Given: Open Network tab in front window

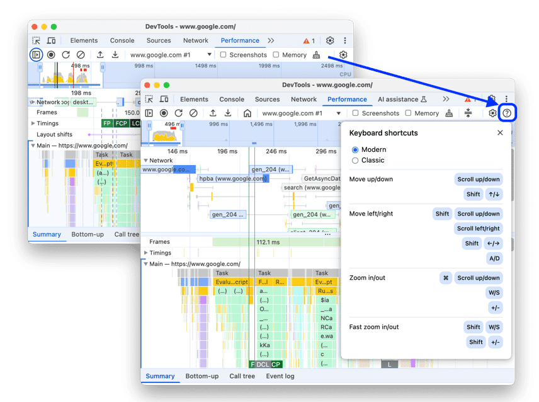Looking at the screenshot, I should (x=304, y=99).
